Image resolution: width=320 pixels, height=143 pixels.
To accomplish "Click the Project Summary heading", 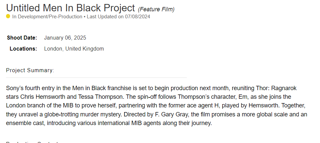I will coord(30,71).
